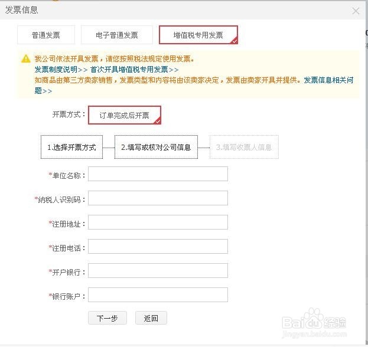Open 首次开具增值税专用发票 link
Viewport: 368px width, 347px height.
134,70
